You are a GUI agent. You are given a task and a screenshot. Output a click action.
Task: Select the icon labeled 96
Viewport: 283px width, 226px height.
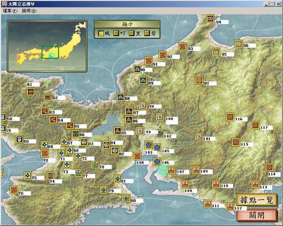tap(238, 44)
